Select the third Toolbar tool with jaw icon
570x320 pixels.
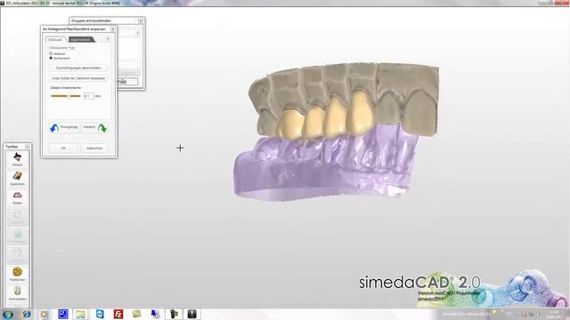coord(17,197)
